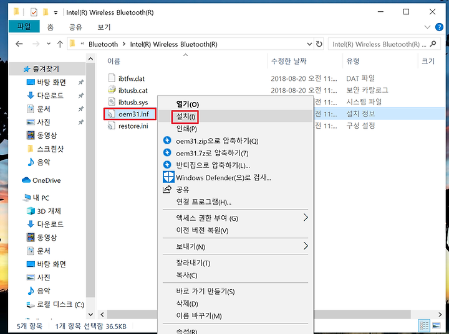
Task: Click the folder search input field
Action: pos(379,44)
